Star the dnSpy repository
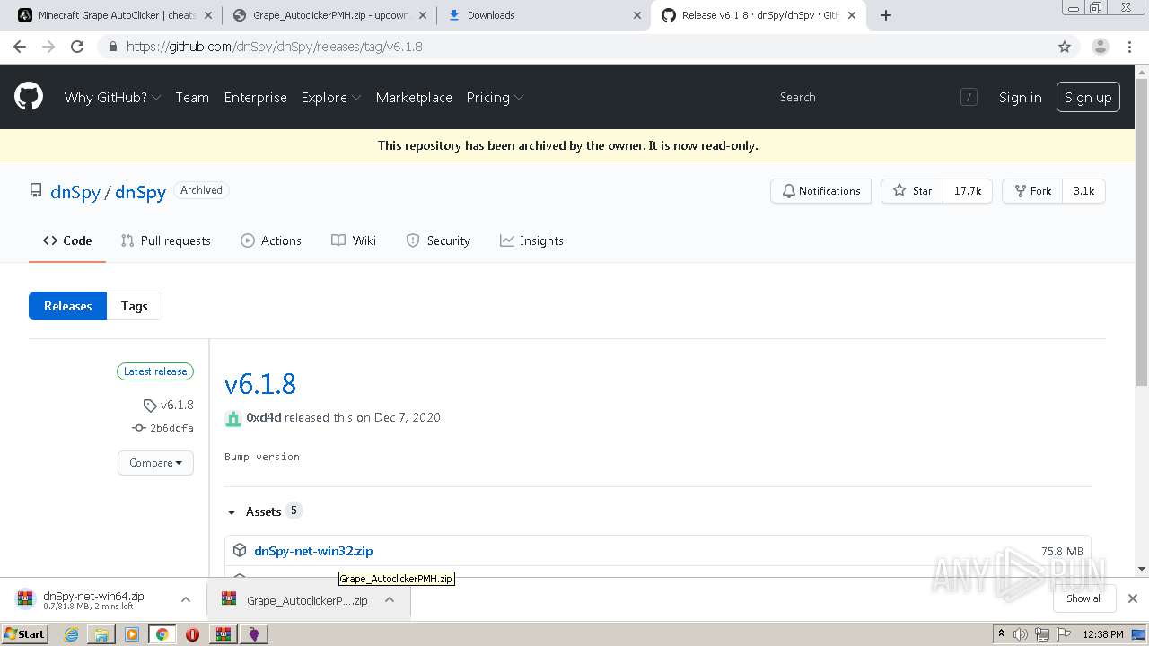 pos(912,191)
